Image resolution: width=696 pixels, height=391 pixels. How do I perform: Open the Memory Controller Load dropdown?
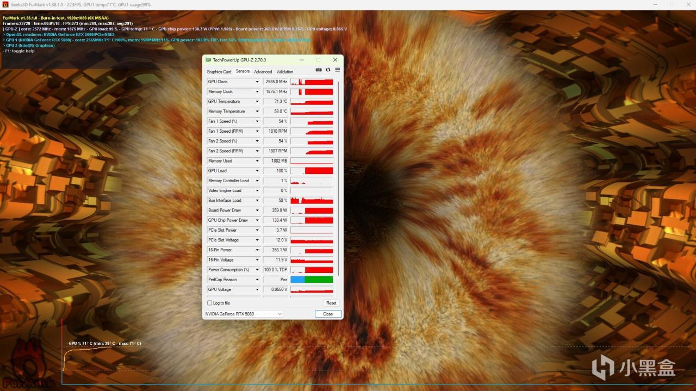pos(257,181)
